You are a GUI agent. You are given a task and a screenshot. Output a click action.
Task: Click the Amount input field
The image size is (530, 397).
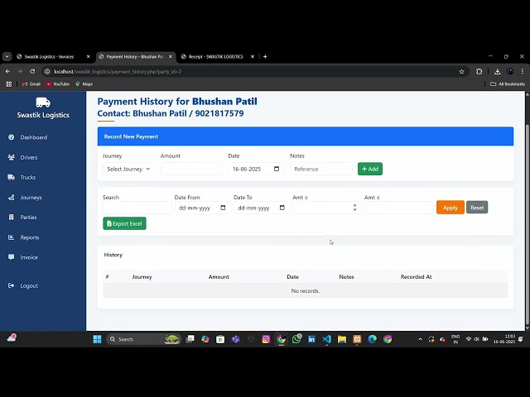tap(191, 169)
